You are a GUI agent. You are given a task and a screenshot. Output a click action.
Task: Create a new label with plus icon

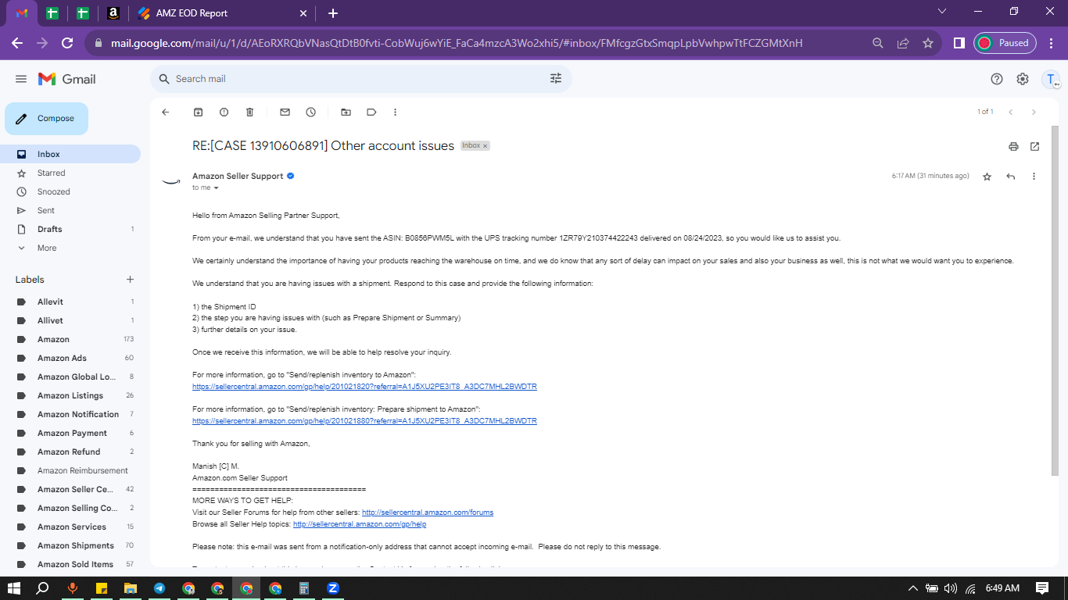click(x=130, y=280)
